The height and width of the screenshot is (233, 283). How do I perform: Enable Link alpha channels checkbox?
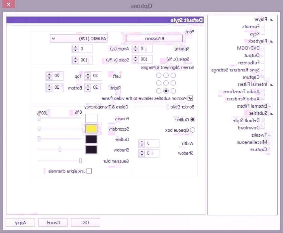pos(89,171)
